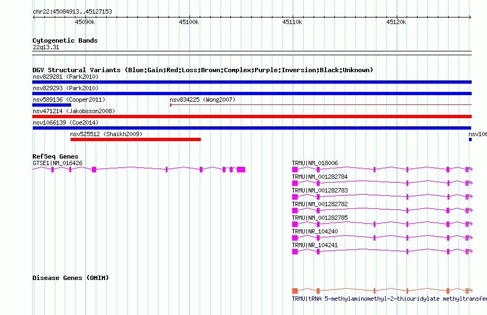487x315 pixels.
Task: Open the nsv525512 (Shaikh2009) variant label
Action: [106, 134]
